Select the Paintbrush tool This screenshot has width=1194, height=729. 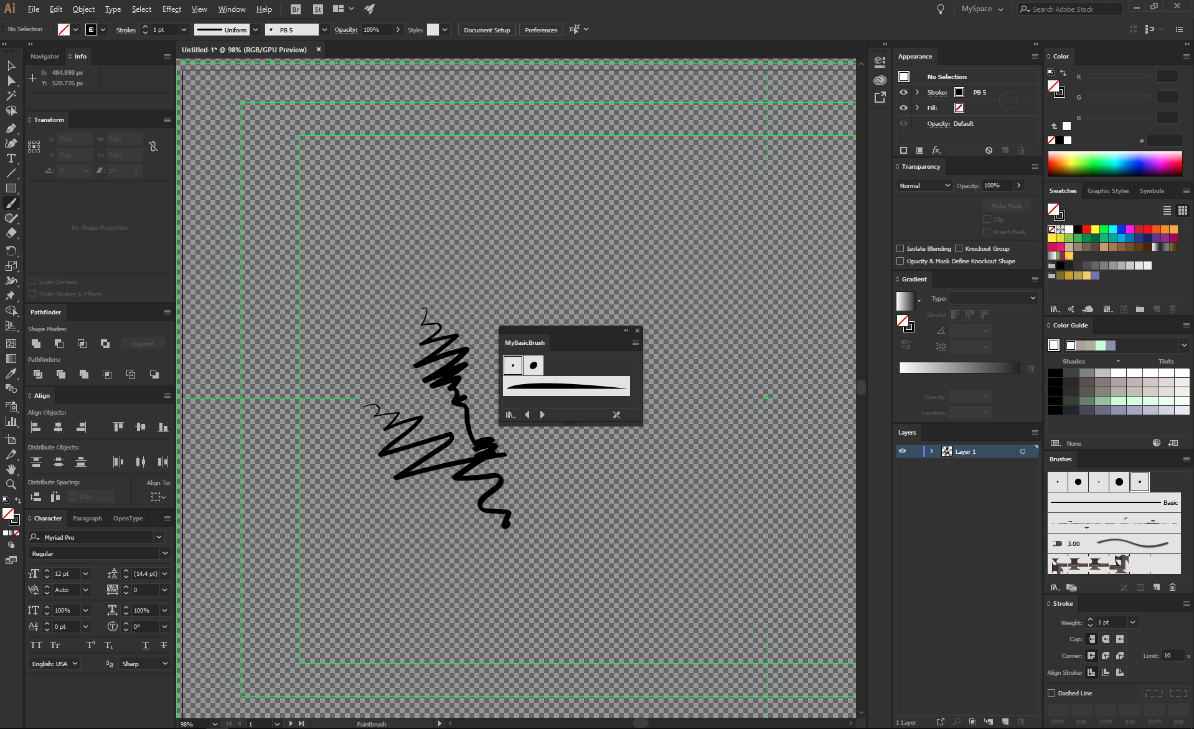coord(11,204)
